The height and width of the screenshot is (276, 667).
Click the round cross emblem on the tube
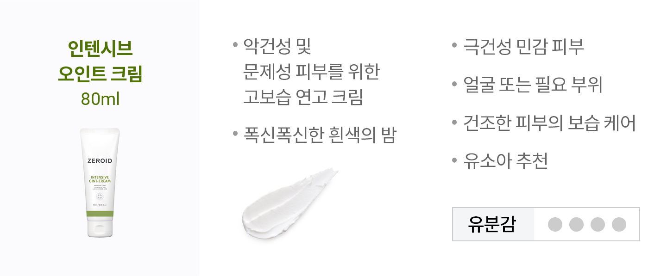(x=100, y=196)
